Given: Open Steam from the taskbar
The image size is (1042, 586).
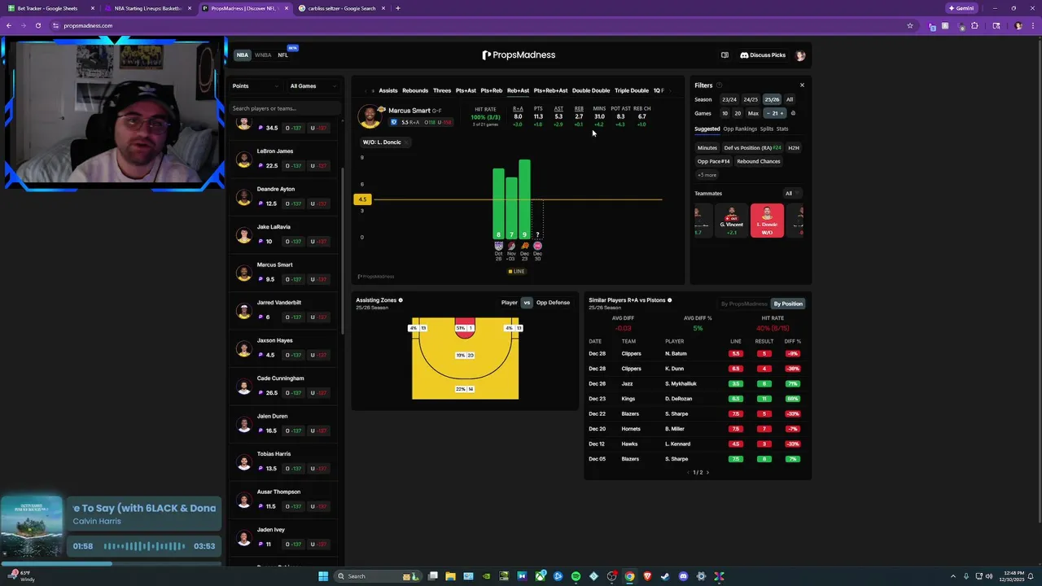Looking at the screenshot, I should [665, 576].
